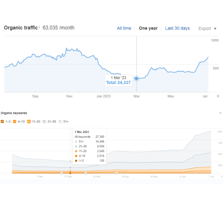Screen dimensions: 223x223
Task: Click the Export dropdown arrow icon
Action: tap(215, 28)
